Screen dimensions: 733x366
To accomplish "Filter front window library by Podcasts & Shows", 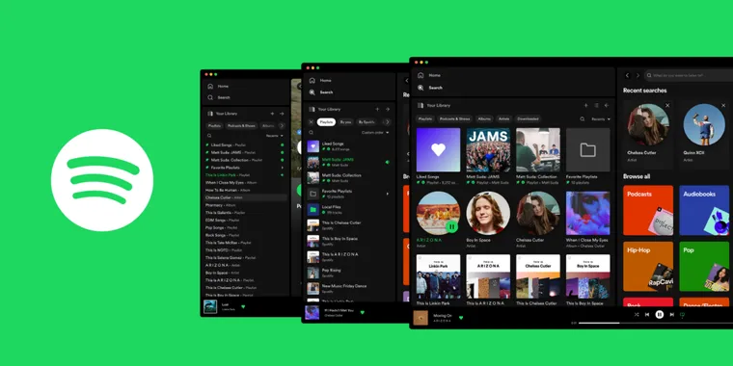I will point(455,119).
